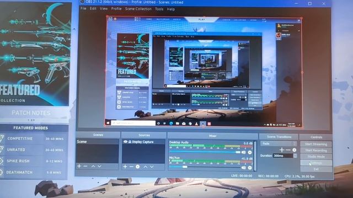Click the 0.0 dB Desktop Audio level
The image size is (353, 198).
click(x=248, y=143)
